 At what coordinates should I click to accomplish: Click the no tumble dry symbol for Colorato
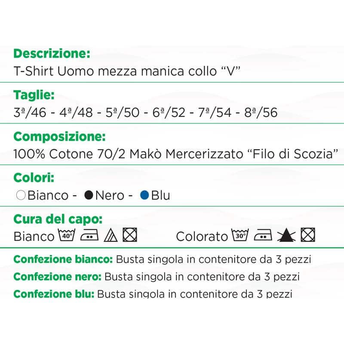coord(308,235)
